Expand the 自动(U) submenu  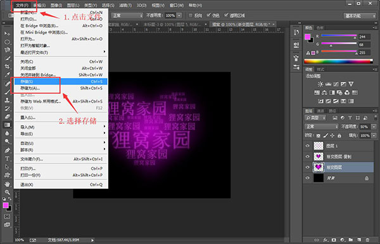(61, 143)
